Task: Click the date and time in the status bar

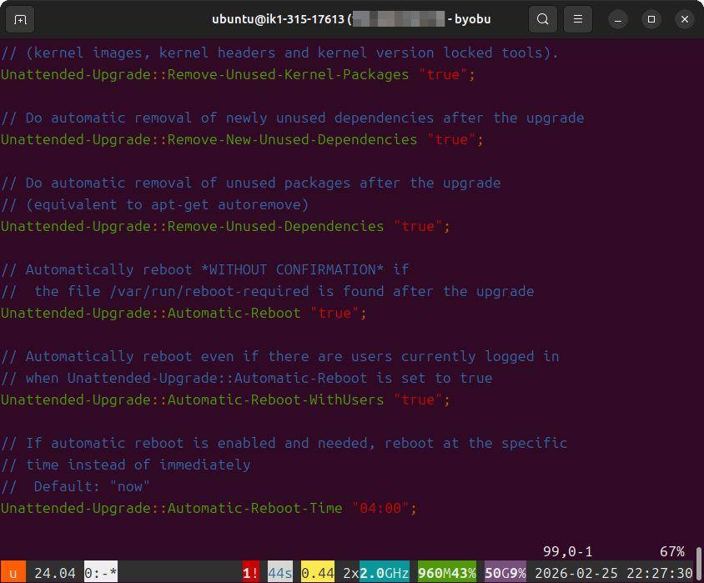Action: (x=613, y=573)
